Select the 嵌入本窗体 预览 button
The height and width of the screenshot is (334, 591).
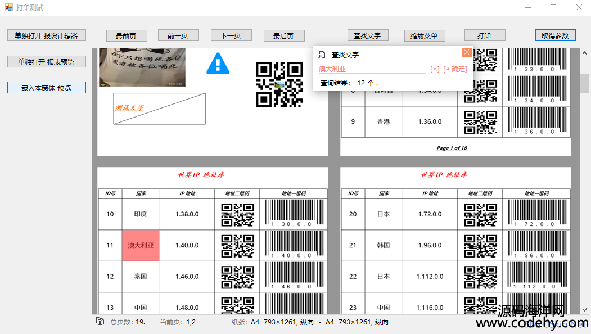coord(46,88)
